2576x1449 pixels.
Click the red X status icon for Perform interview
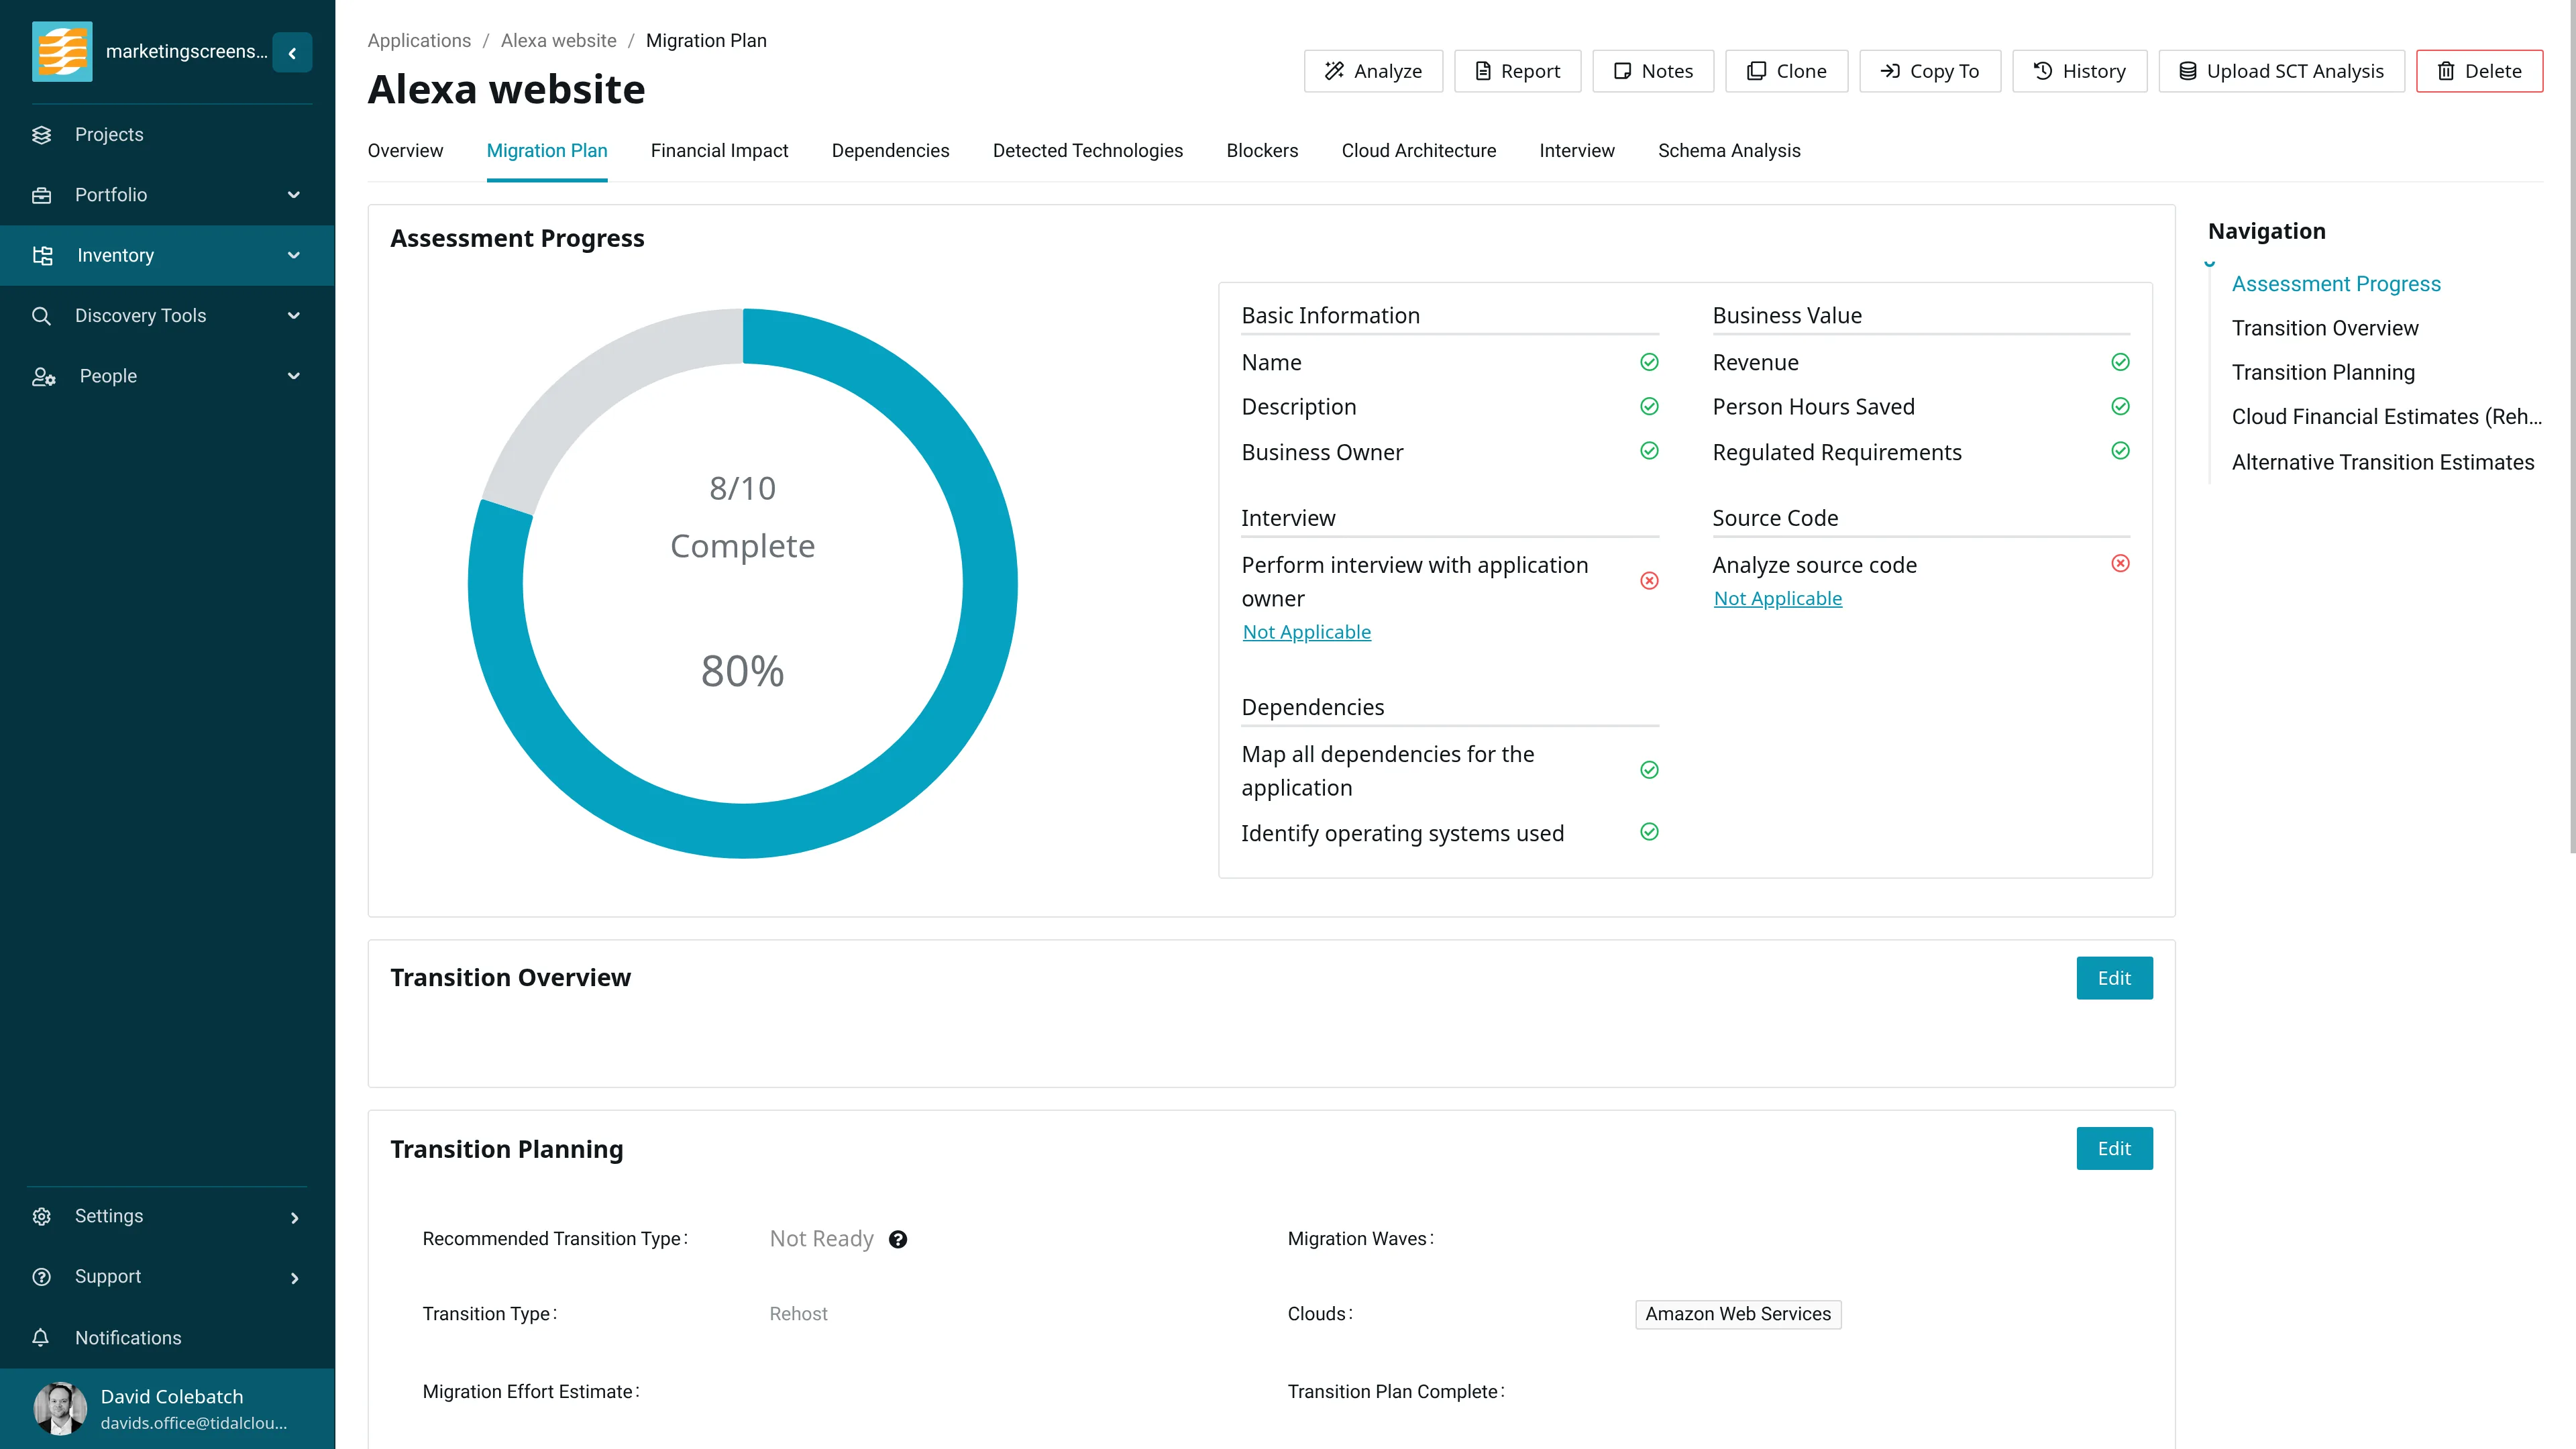click(x=1649, y=581)
